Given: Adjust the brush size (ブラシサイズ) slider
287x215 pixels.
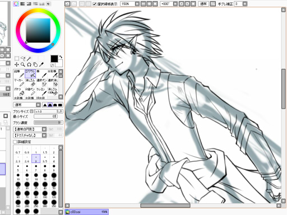Looking at the screenshot, I should (x=49, y=111).
